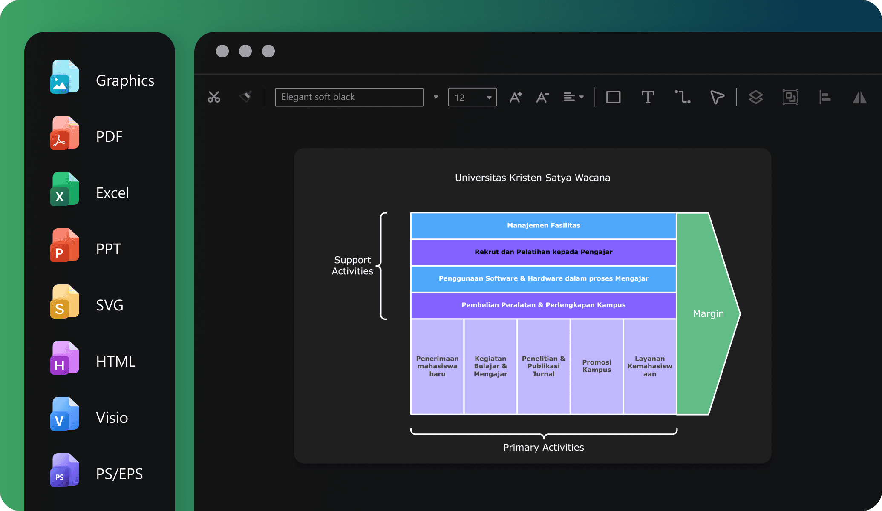Click the Flip mirror icon
882x511 pixels.
click(x=860, y=97)
